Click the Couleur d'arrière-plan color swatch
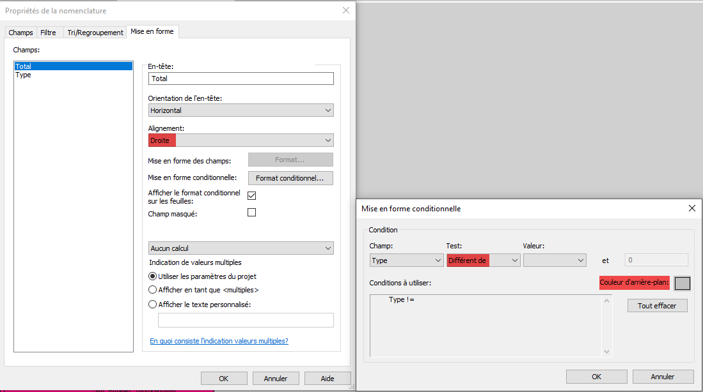Image resolution: width=703 pixels, height=392 pixels. pyautogui.click(x=683, y=283)
